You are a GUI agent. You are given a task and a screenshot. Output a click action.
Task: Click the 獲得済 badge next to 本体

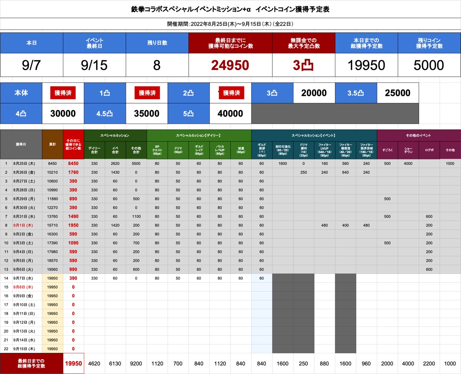click(x=63, y=93)
